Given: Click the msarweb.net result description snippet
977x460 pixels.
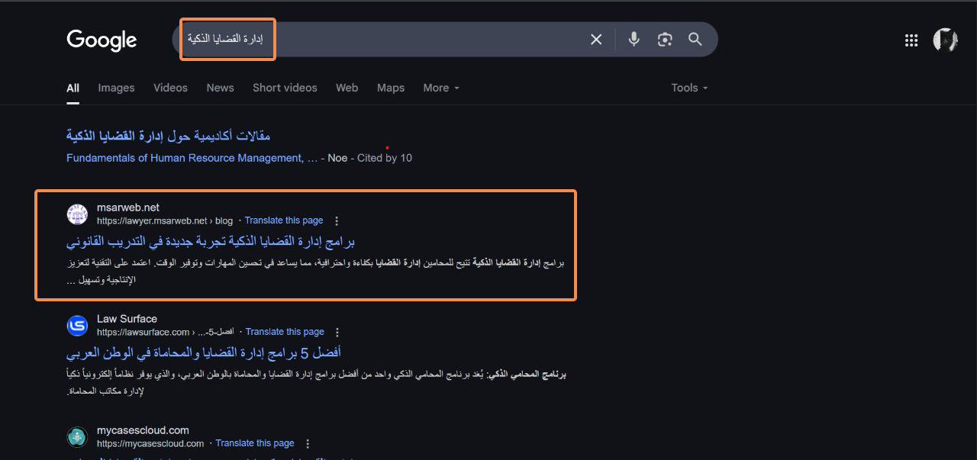Looking at the screenshot, I should [315, 271].
